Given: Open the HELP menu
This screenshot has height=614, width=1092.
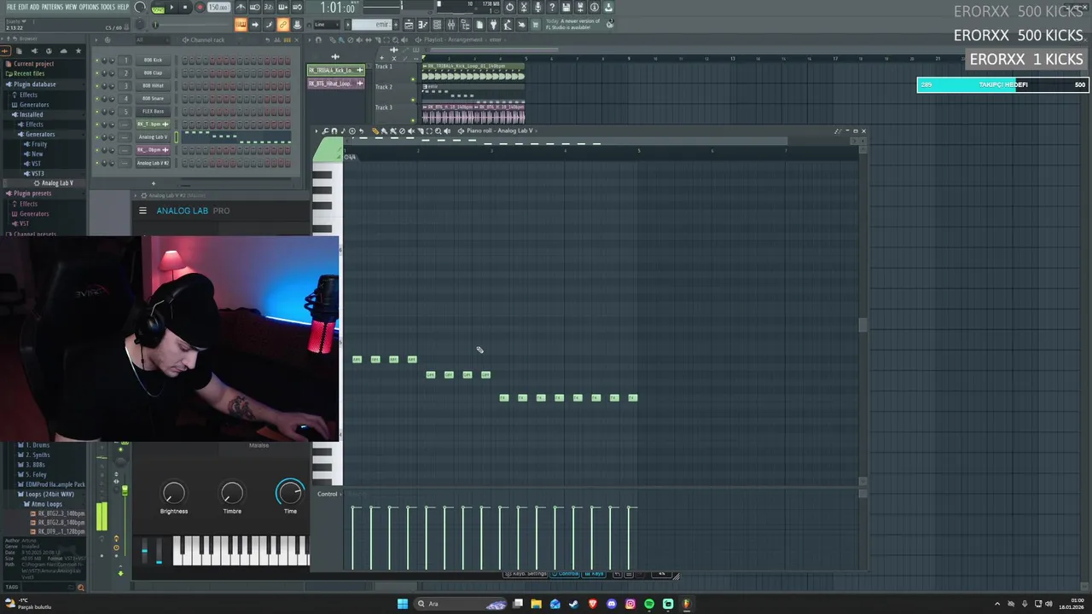Looking at the screenshot, I should coord(123,7).
